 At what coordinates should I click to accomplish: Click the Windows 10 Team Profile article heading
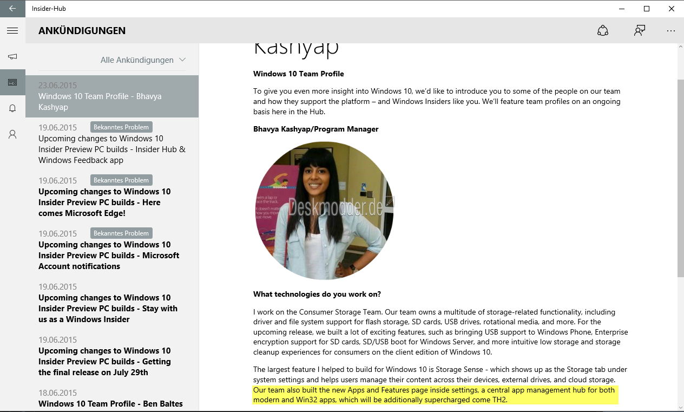pyautogui.click(x=299, y=74)
